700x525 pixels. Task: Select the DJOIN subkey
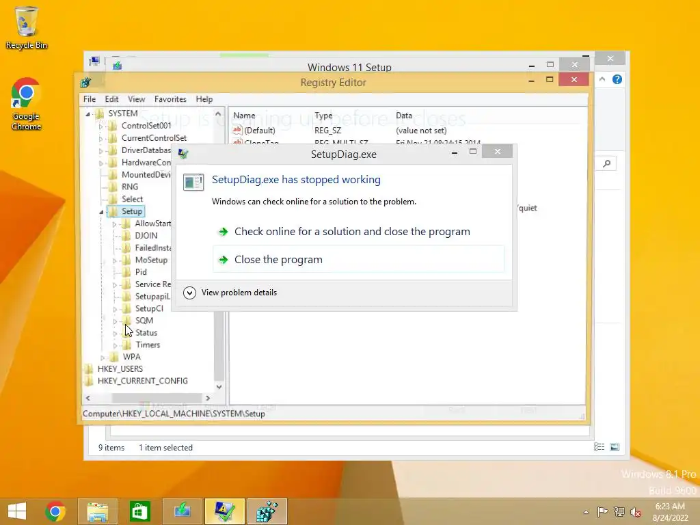(x=146, y=236)
